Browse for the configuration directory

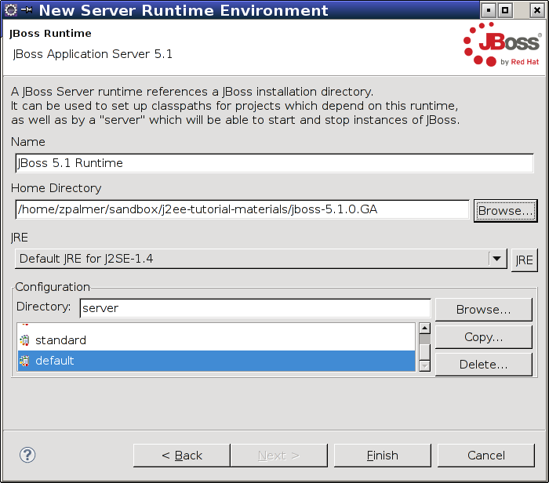click(484, 310)
